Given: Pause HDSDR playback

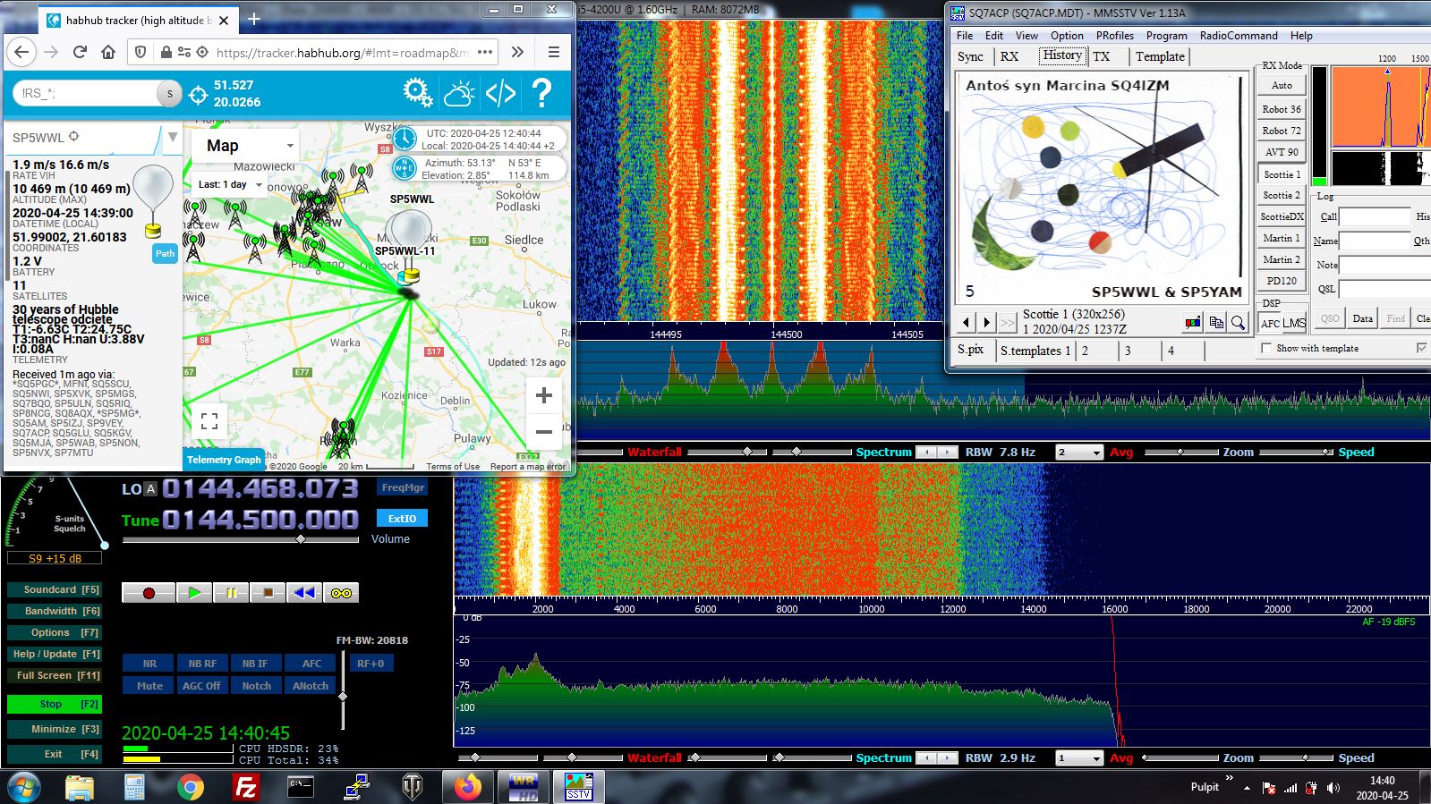Looking at the screenshot, I should (231, 592).
